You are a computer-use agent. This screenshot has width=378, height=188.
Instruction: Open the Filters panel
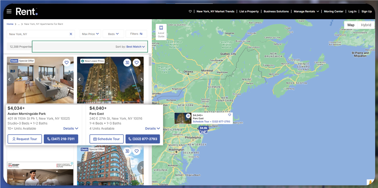coord(136,34)
